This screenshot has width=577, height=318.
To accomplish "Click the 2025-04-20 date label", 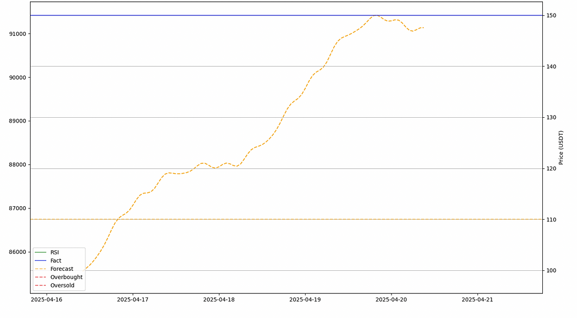I will [x=391, y=300].
